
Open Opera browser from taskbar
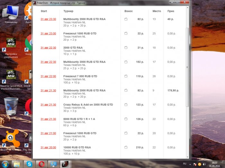[41, 164]
